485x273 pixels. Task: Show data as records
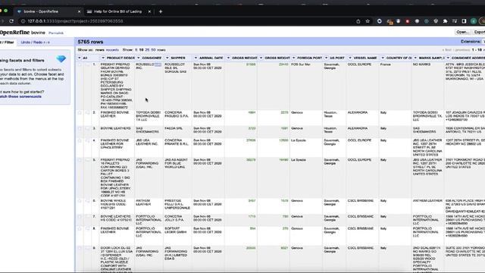click(x=112, y=50)
